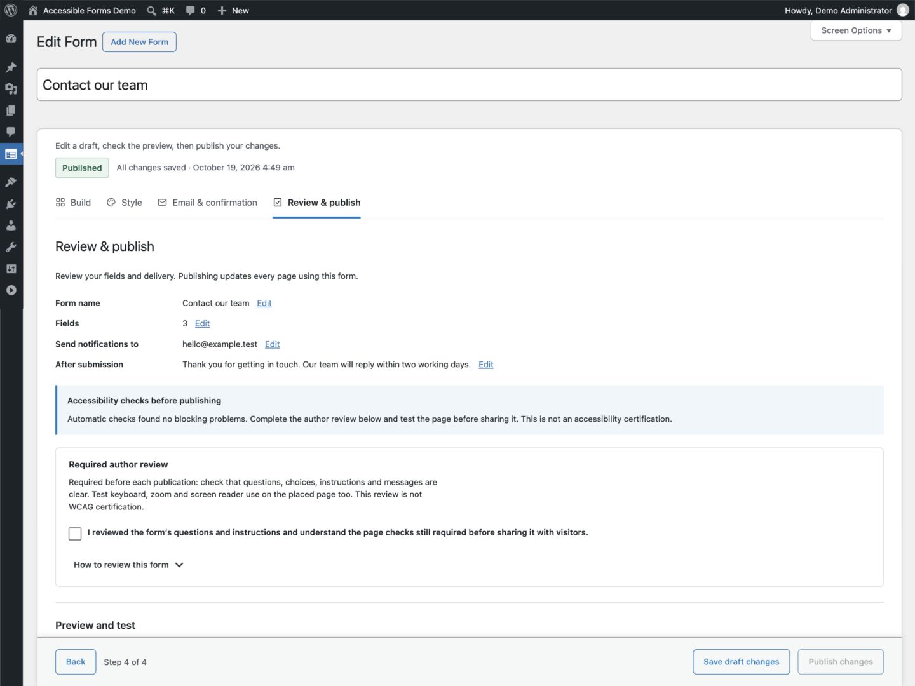Click the 'Preview and test' heading

pos(95,626)
